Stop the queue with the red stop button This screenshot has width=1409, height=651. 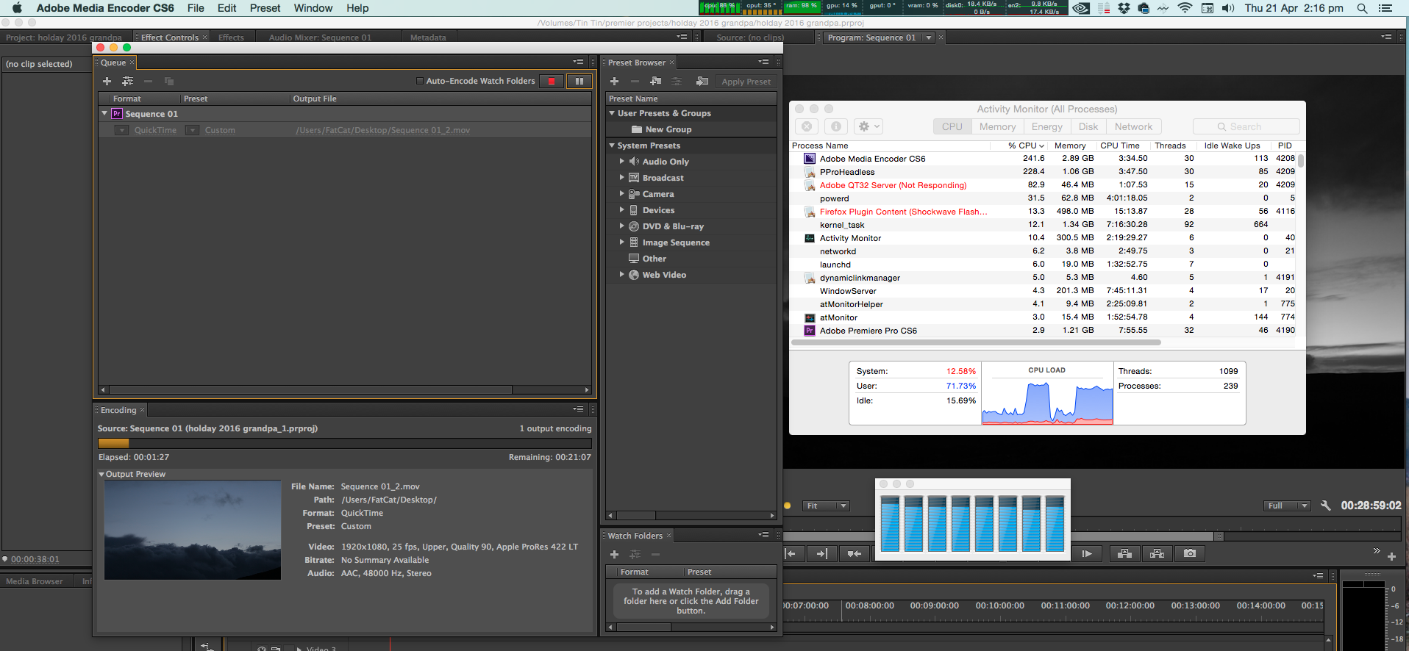pos(552,82)
